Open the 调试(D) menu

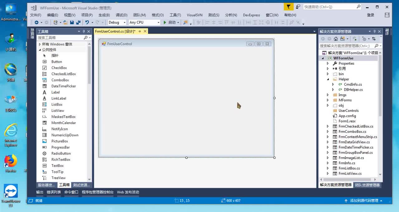point(122,15)
